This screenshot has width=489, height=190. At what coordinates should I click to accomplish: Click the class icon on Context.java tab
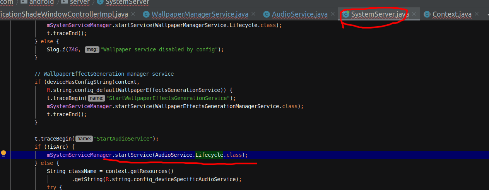[427, 15]
